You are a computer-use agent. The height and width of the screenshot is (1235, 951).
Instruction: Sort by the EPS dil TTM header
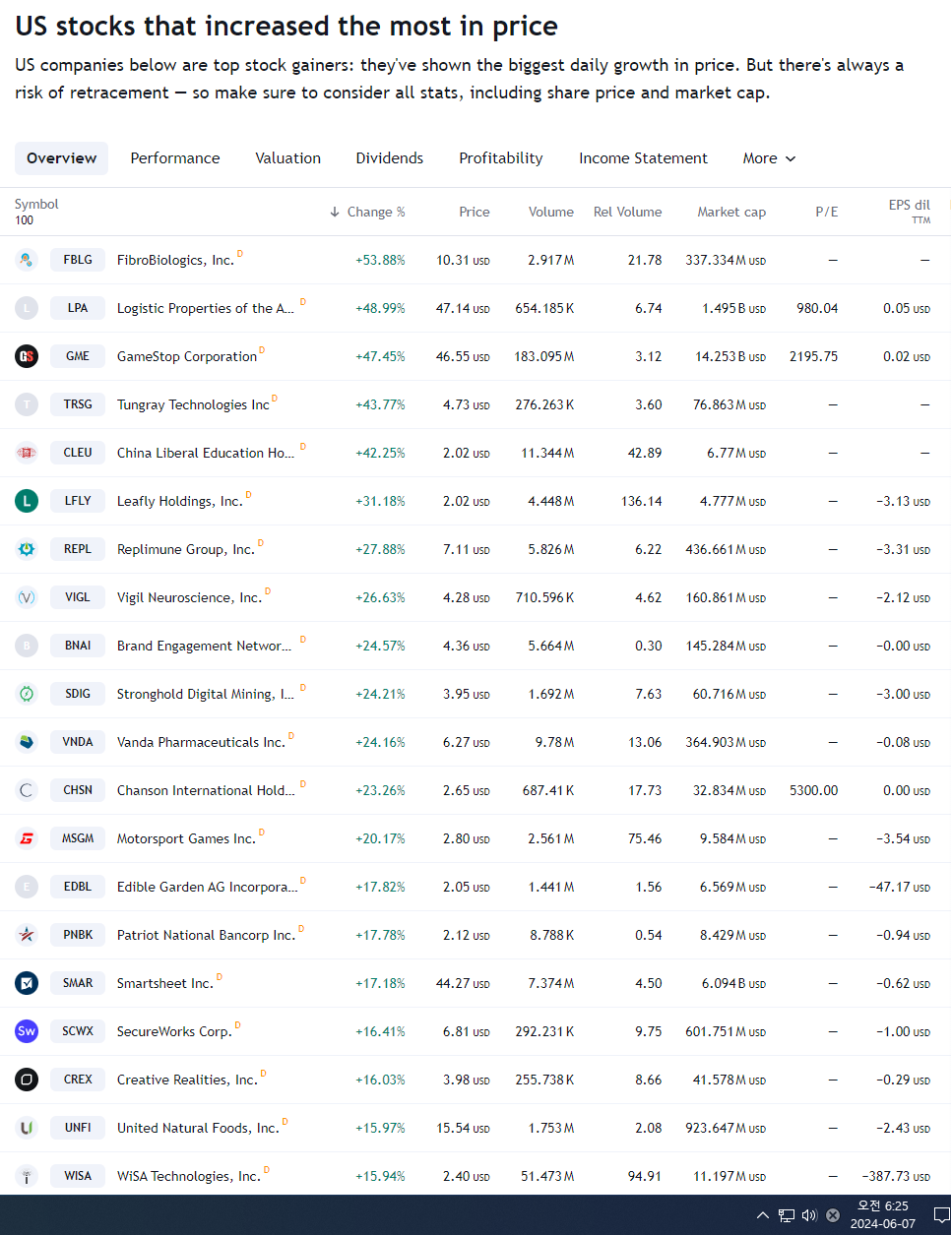tap(909, 212)
